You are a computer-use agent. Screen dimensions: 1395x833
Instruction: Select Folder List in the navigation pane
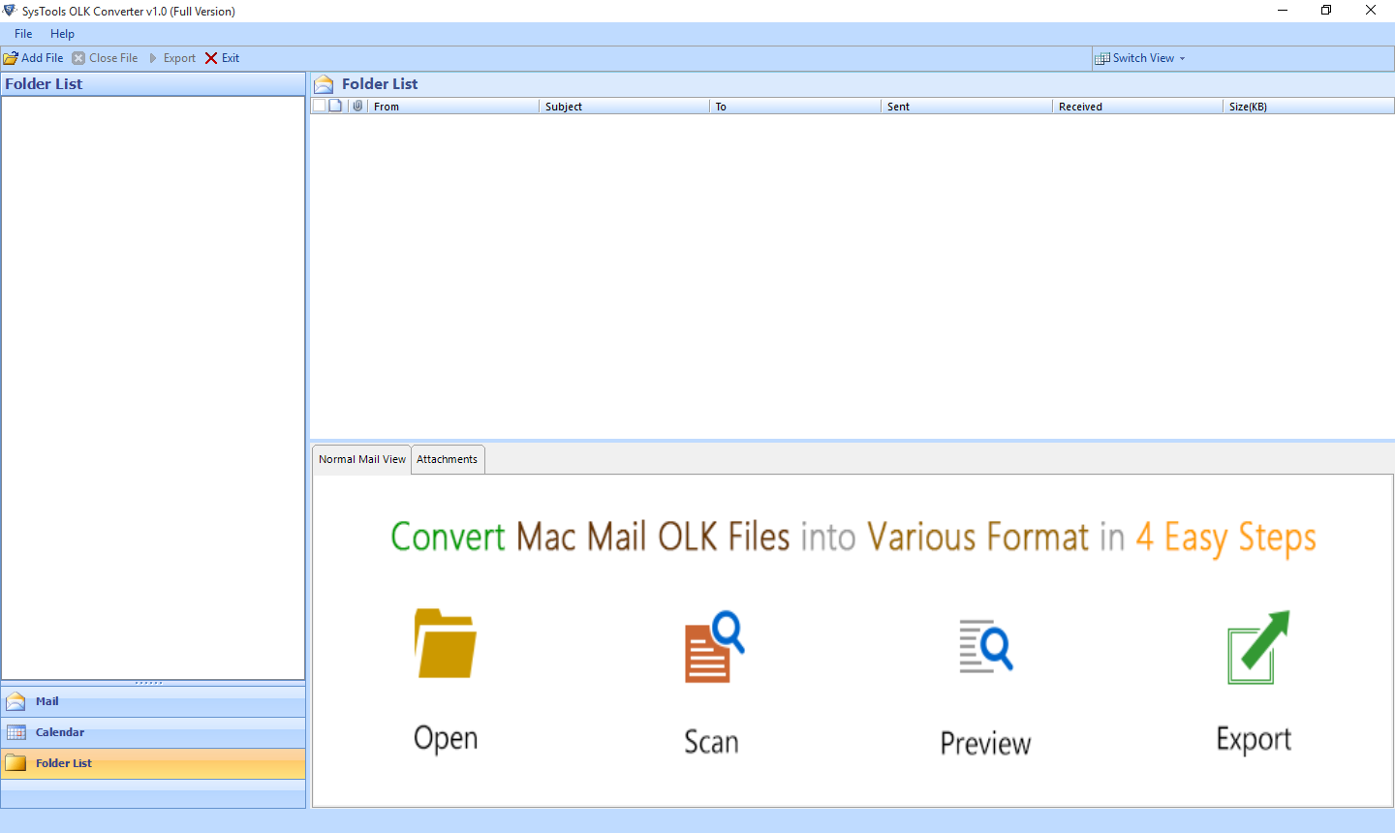(x=153, y=763)
